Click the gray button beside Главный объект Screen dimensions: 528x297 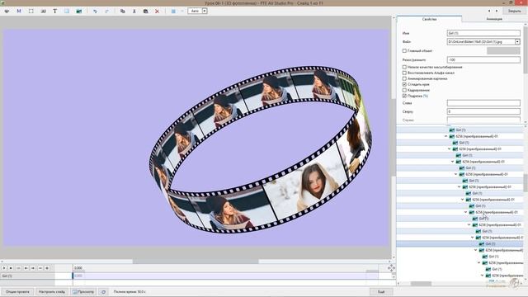503,51
